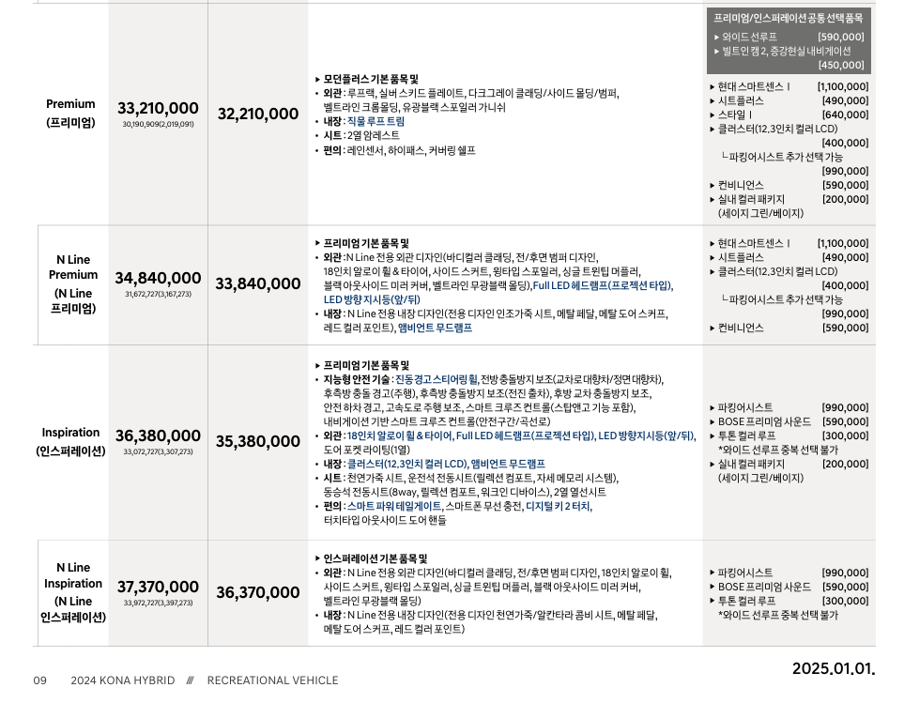Click the small 33,972,727(3,397,273) figure

[158, 603]
